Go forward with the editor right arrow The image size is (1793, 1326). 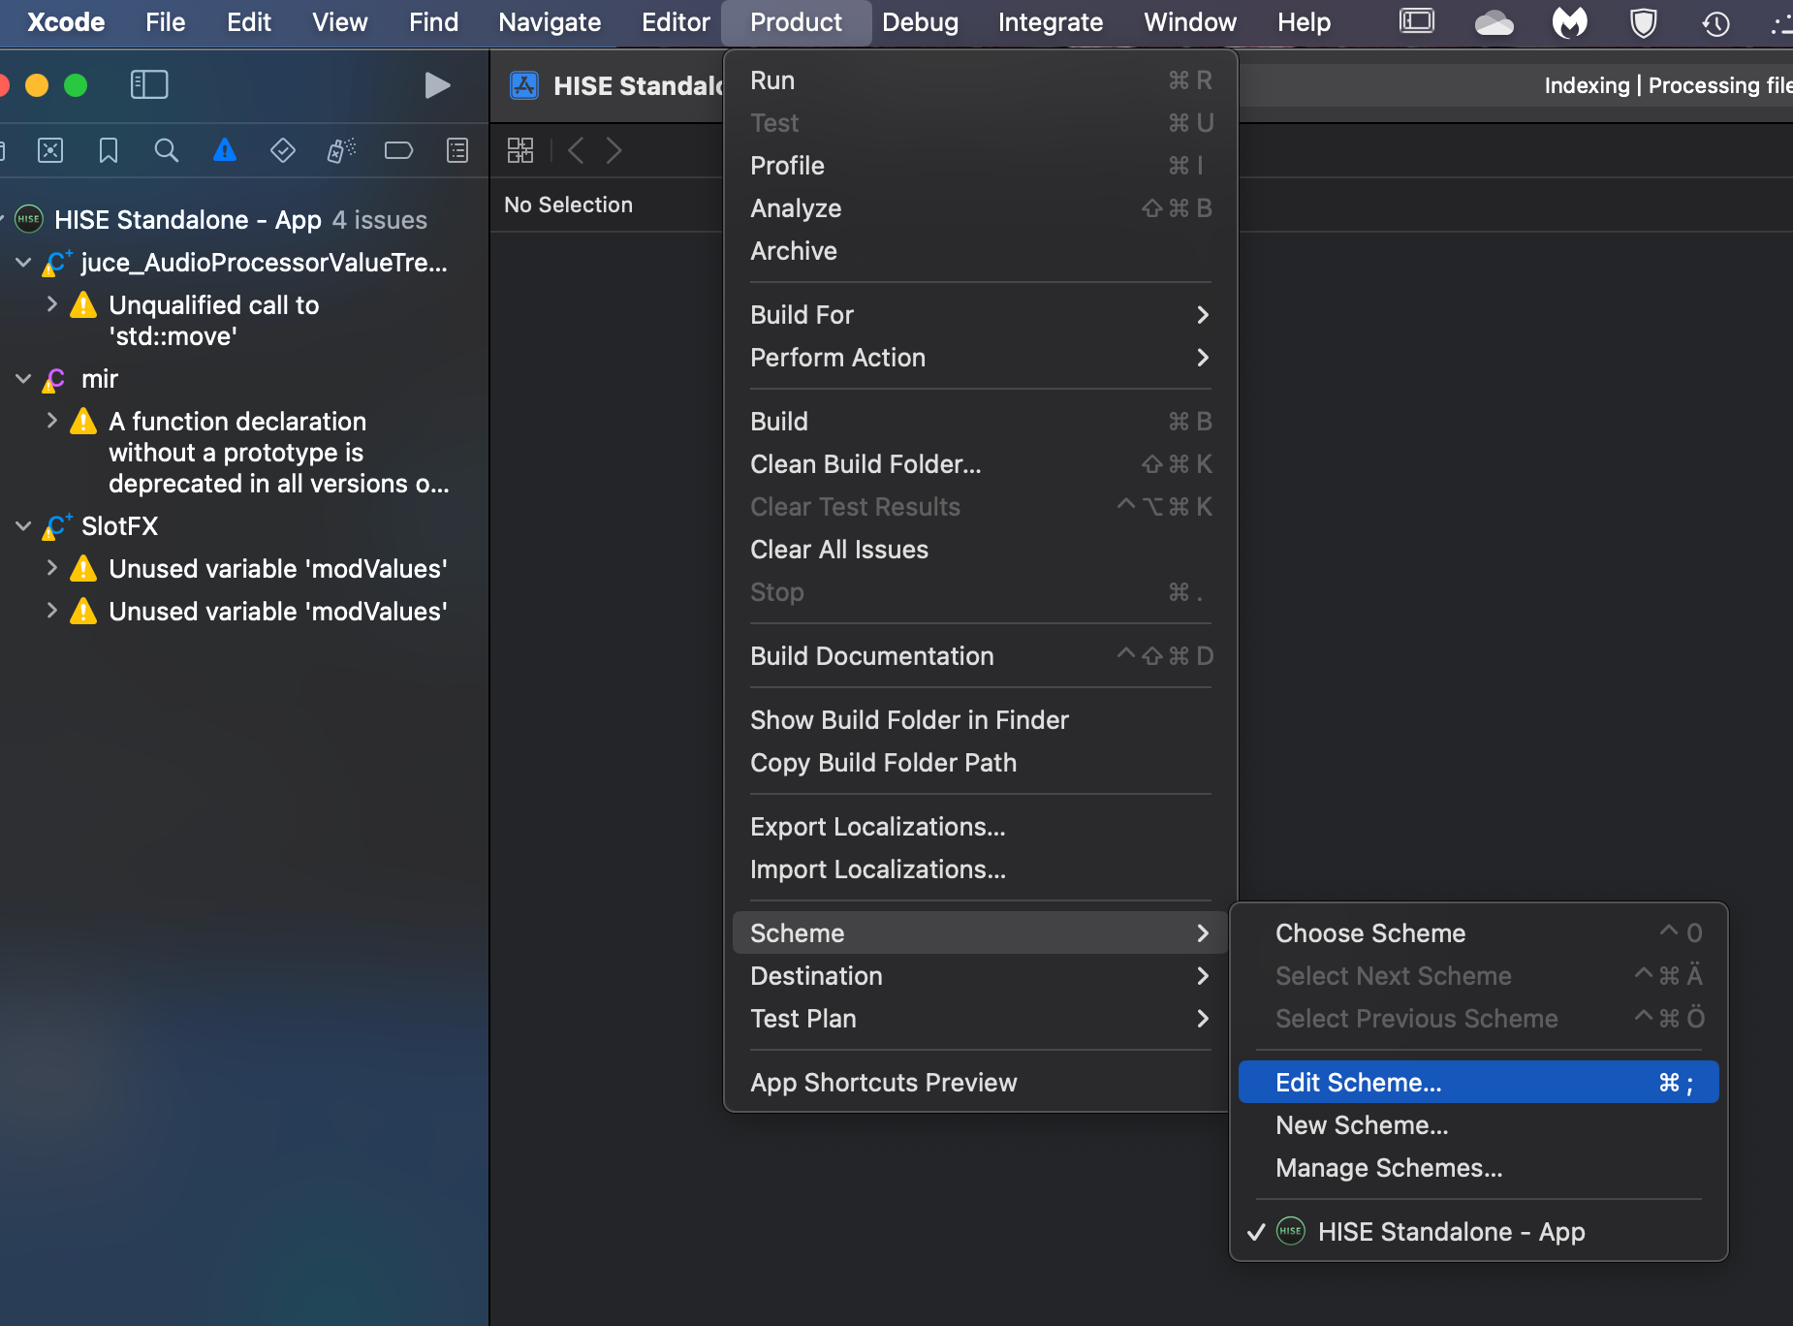click(613, 150)
